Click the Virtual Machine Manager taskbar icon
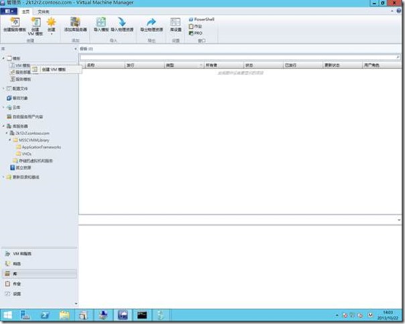Screen dimensions: 405x324 click(x=123, y=315)
